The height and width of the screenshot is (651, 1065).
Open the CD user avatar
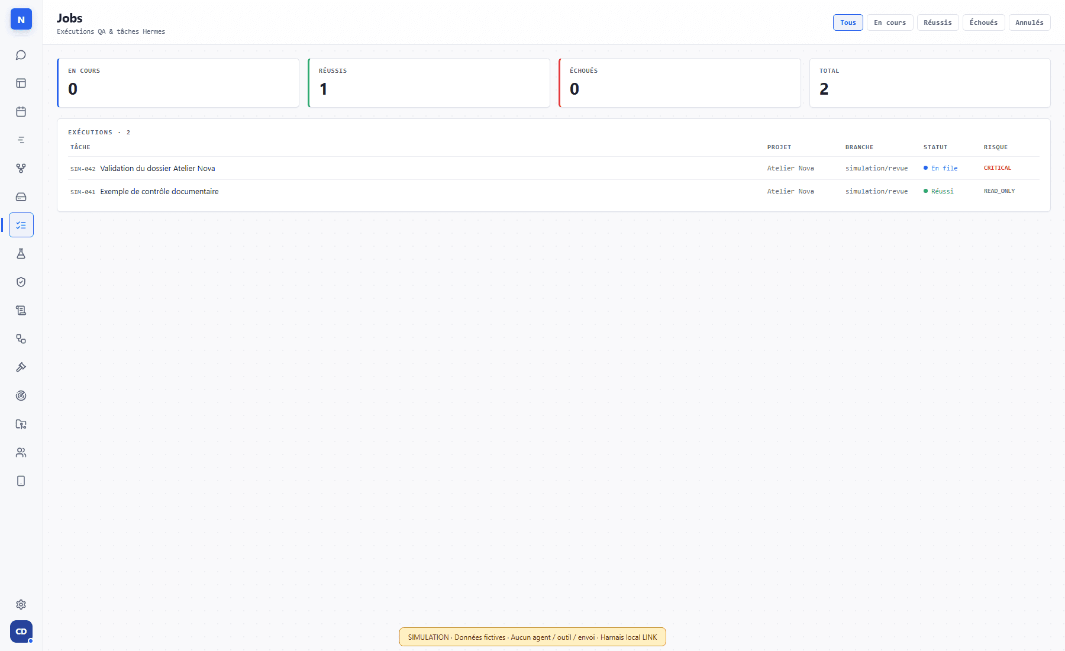(x=21, y=631)
